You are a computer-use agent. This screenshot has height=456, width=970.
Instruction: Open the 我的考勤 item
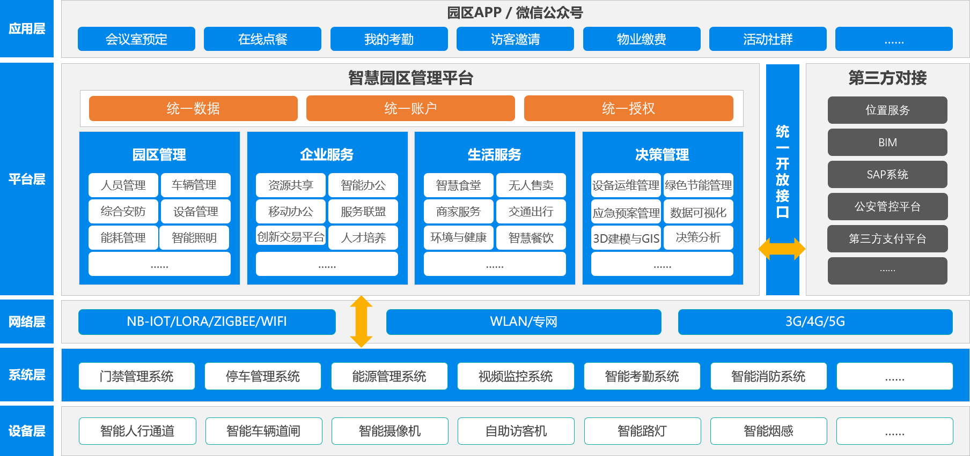pos(389,39)
